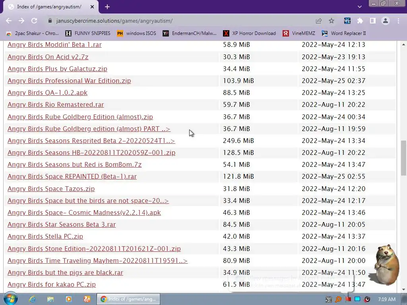Download Angry Birds QA-1.0.2.apk

pos(48,93)
